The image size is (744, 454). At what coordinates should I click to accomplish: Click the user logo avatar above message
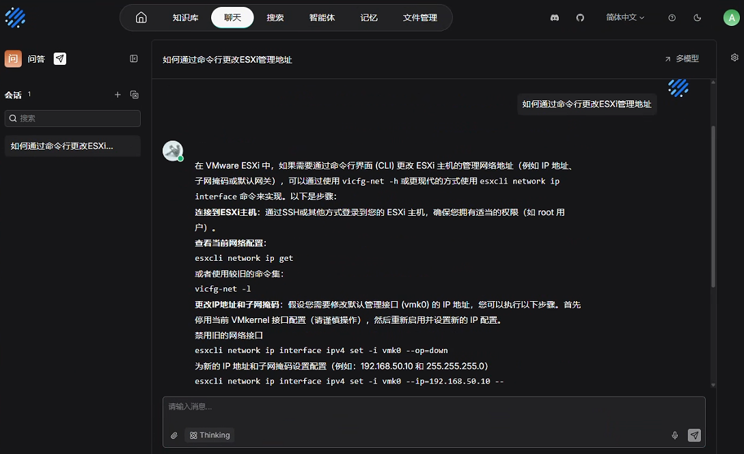678,88
